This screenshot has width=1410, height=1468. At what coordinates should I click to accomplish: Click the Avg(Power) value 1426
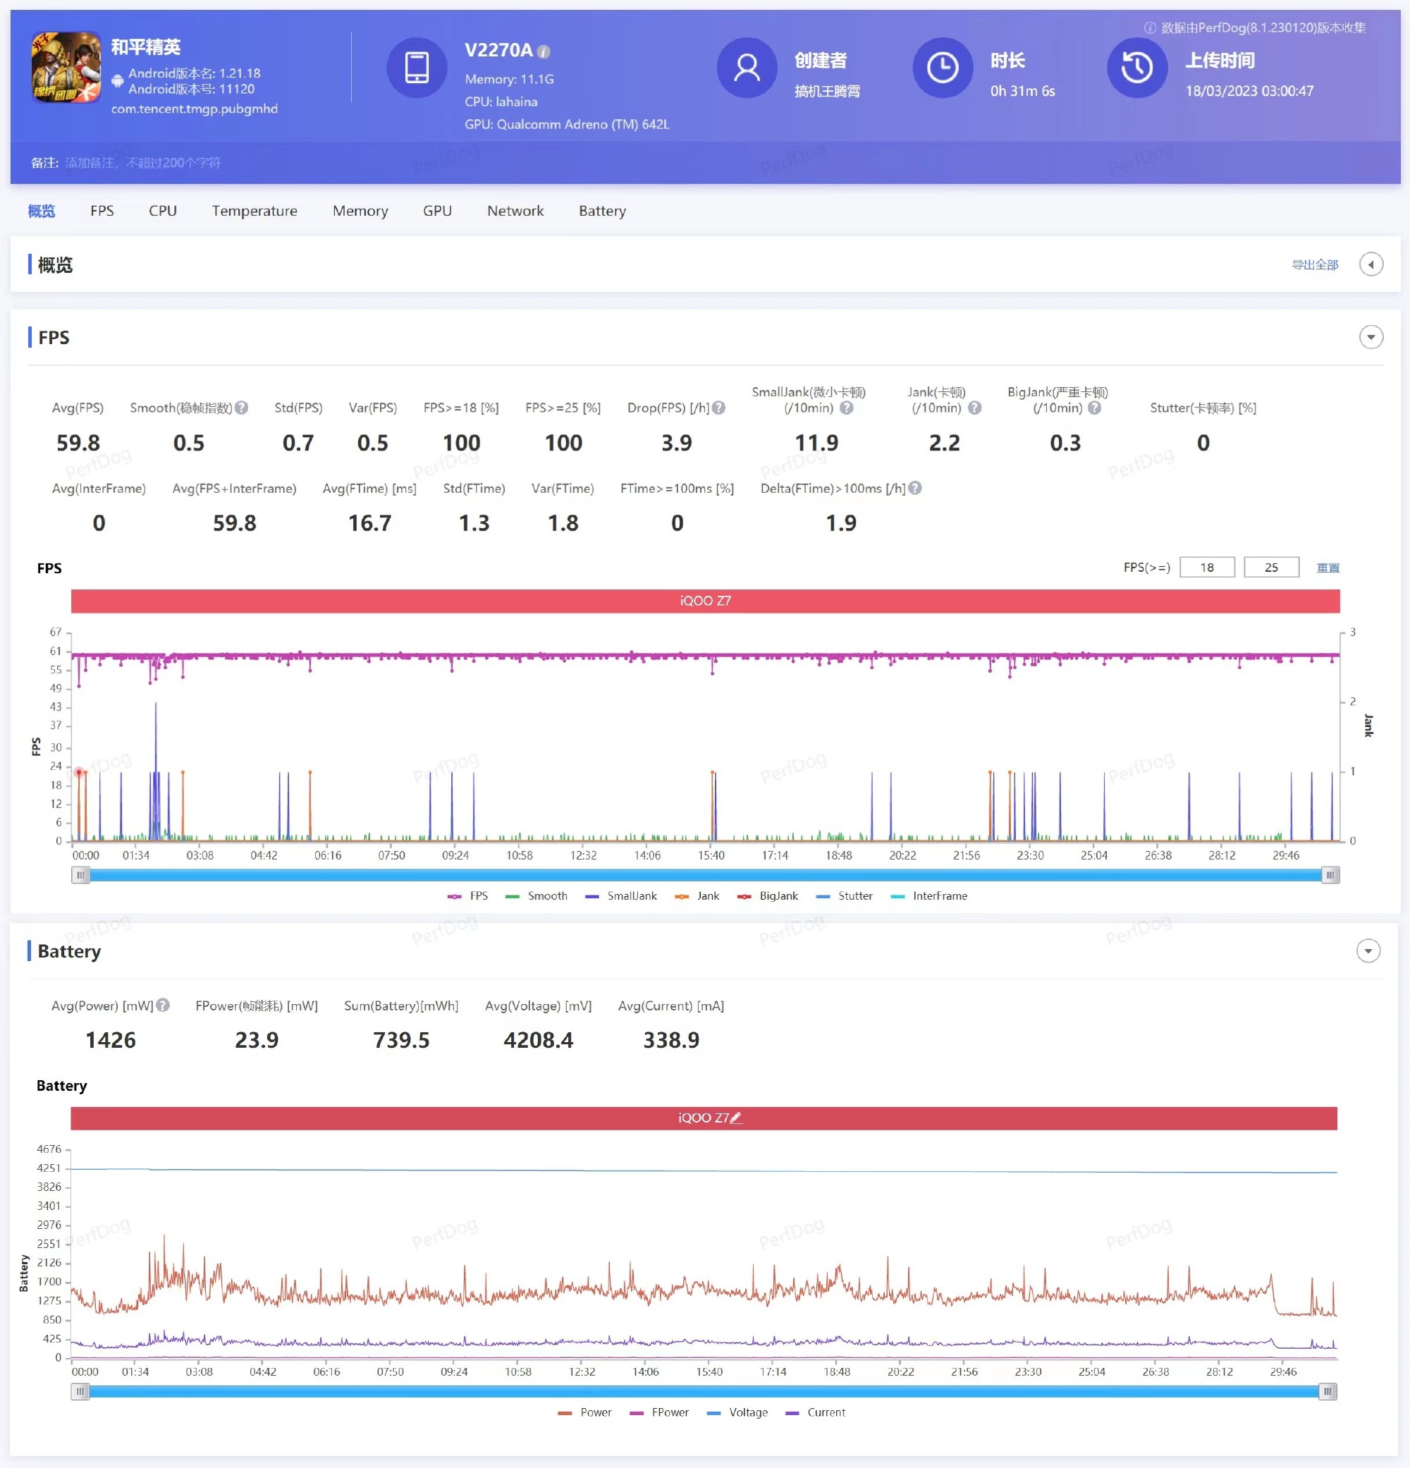[x=111, y=1039]
